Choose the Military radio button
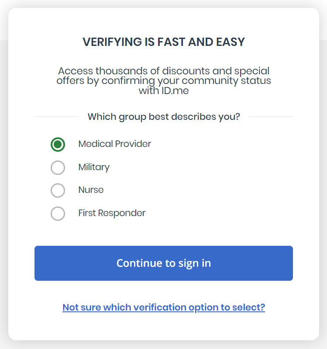Image resolution: width=327 pixels, height=349 pixels. pos(58,168)
